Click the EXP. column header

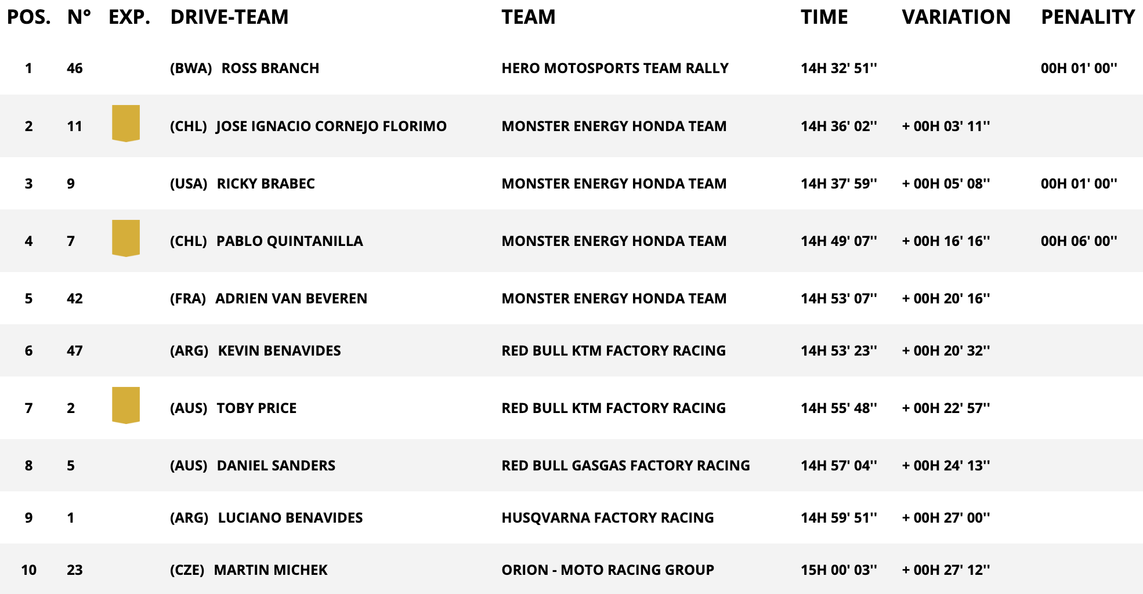tap(129, 17)
